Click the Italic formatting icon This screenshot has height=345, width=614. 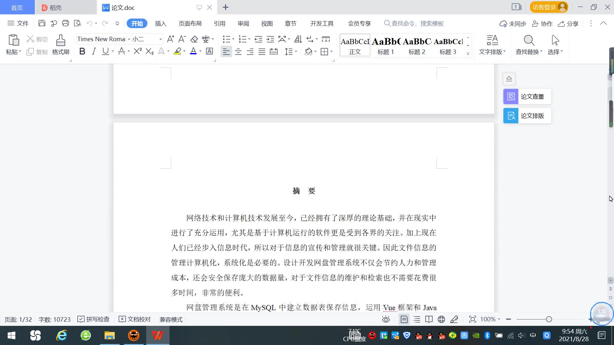tap(94, 51)
